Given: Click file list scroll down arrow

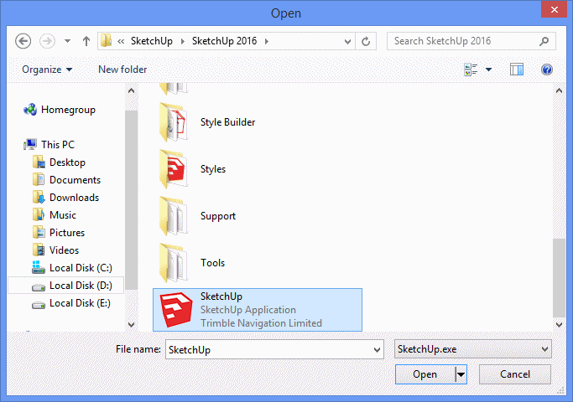Looking at the screenshot, I should click(559, 324).
